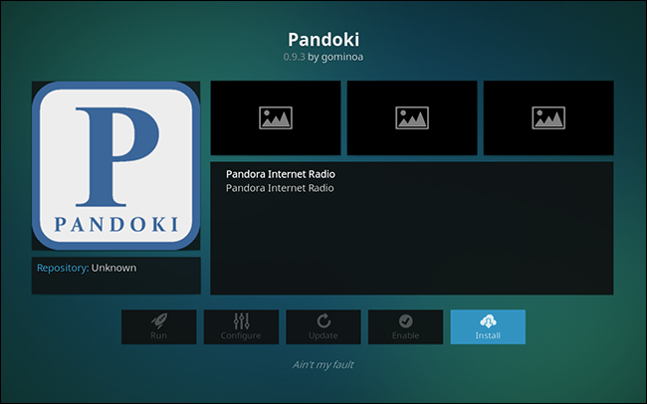
Task: Click bold Pandora Internet Radio summary line
Action: (x=280, y=174)
